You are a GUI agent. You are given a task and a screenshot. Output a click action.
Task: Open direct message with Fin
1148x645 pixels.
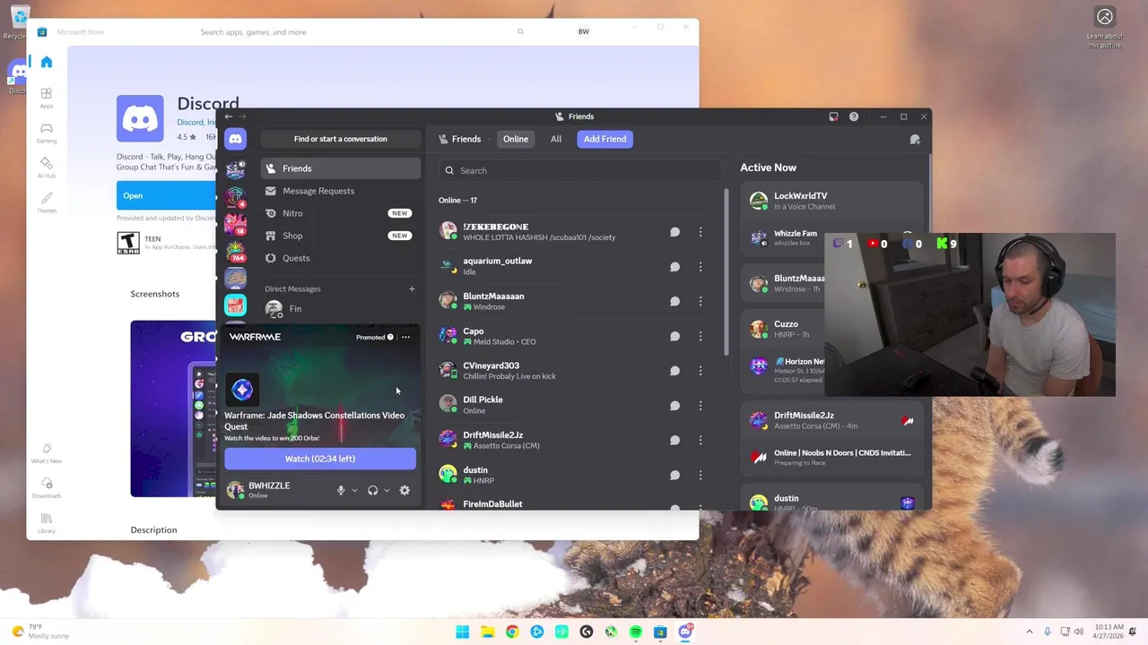(x=341, y=308)
